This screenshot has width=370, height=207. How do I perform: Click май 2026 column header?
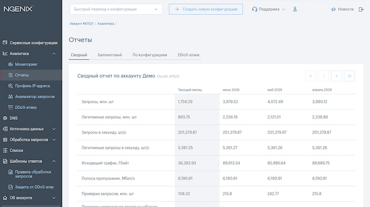tap(275, 90)
